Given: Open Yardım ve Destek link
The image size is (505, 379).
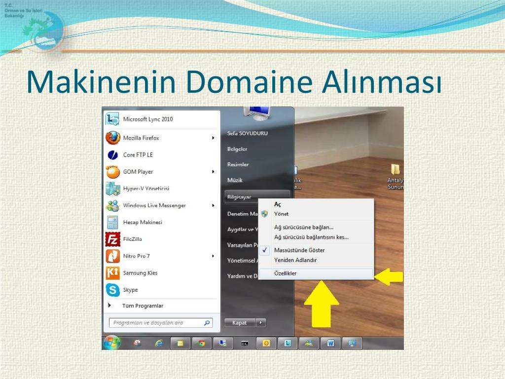Looking at the screenshot, I should click(242, 276).
